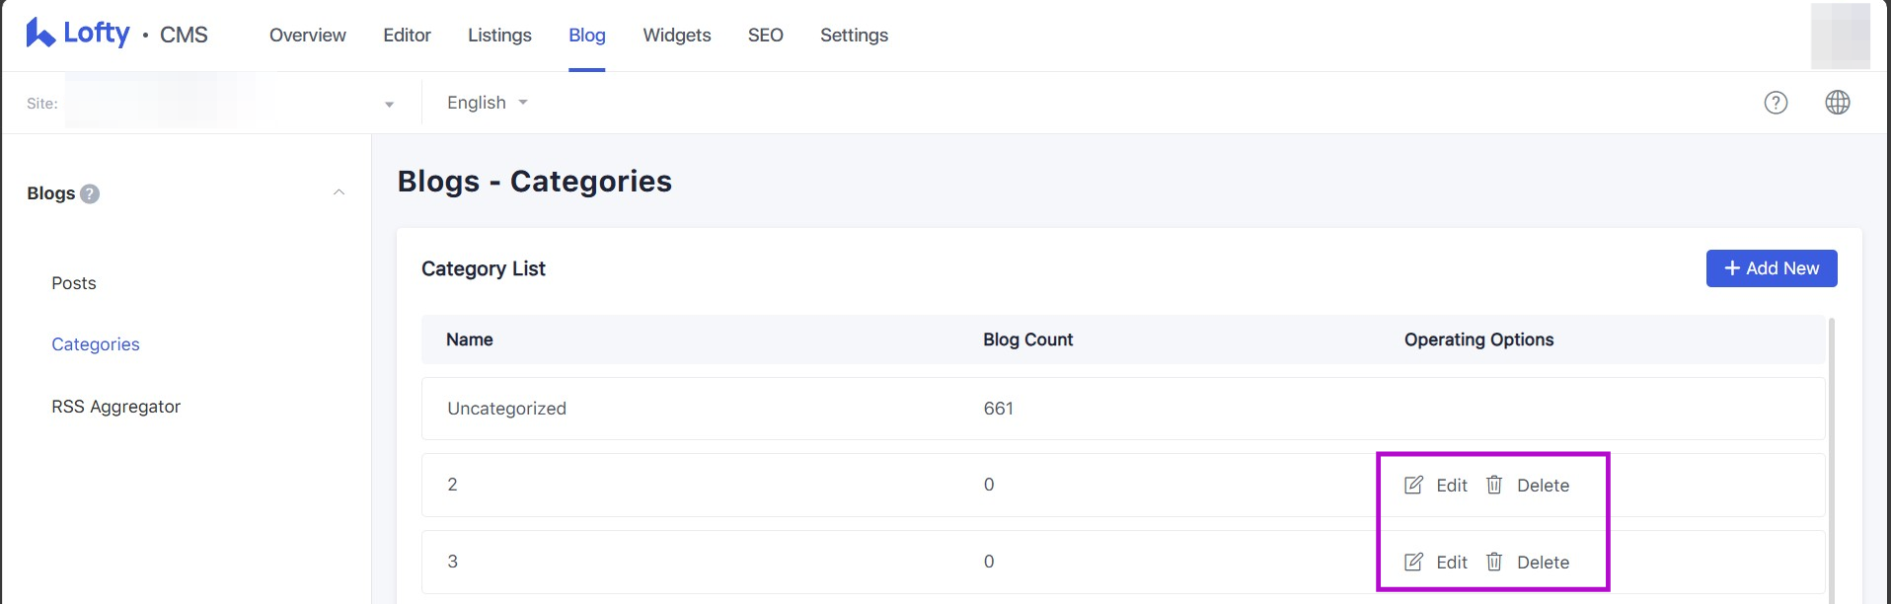Open the Settings tab
The width and height of the screenshot is (1891, 604).
(x=854, y=36)
